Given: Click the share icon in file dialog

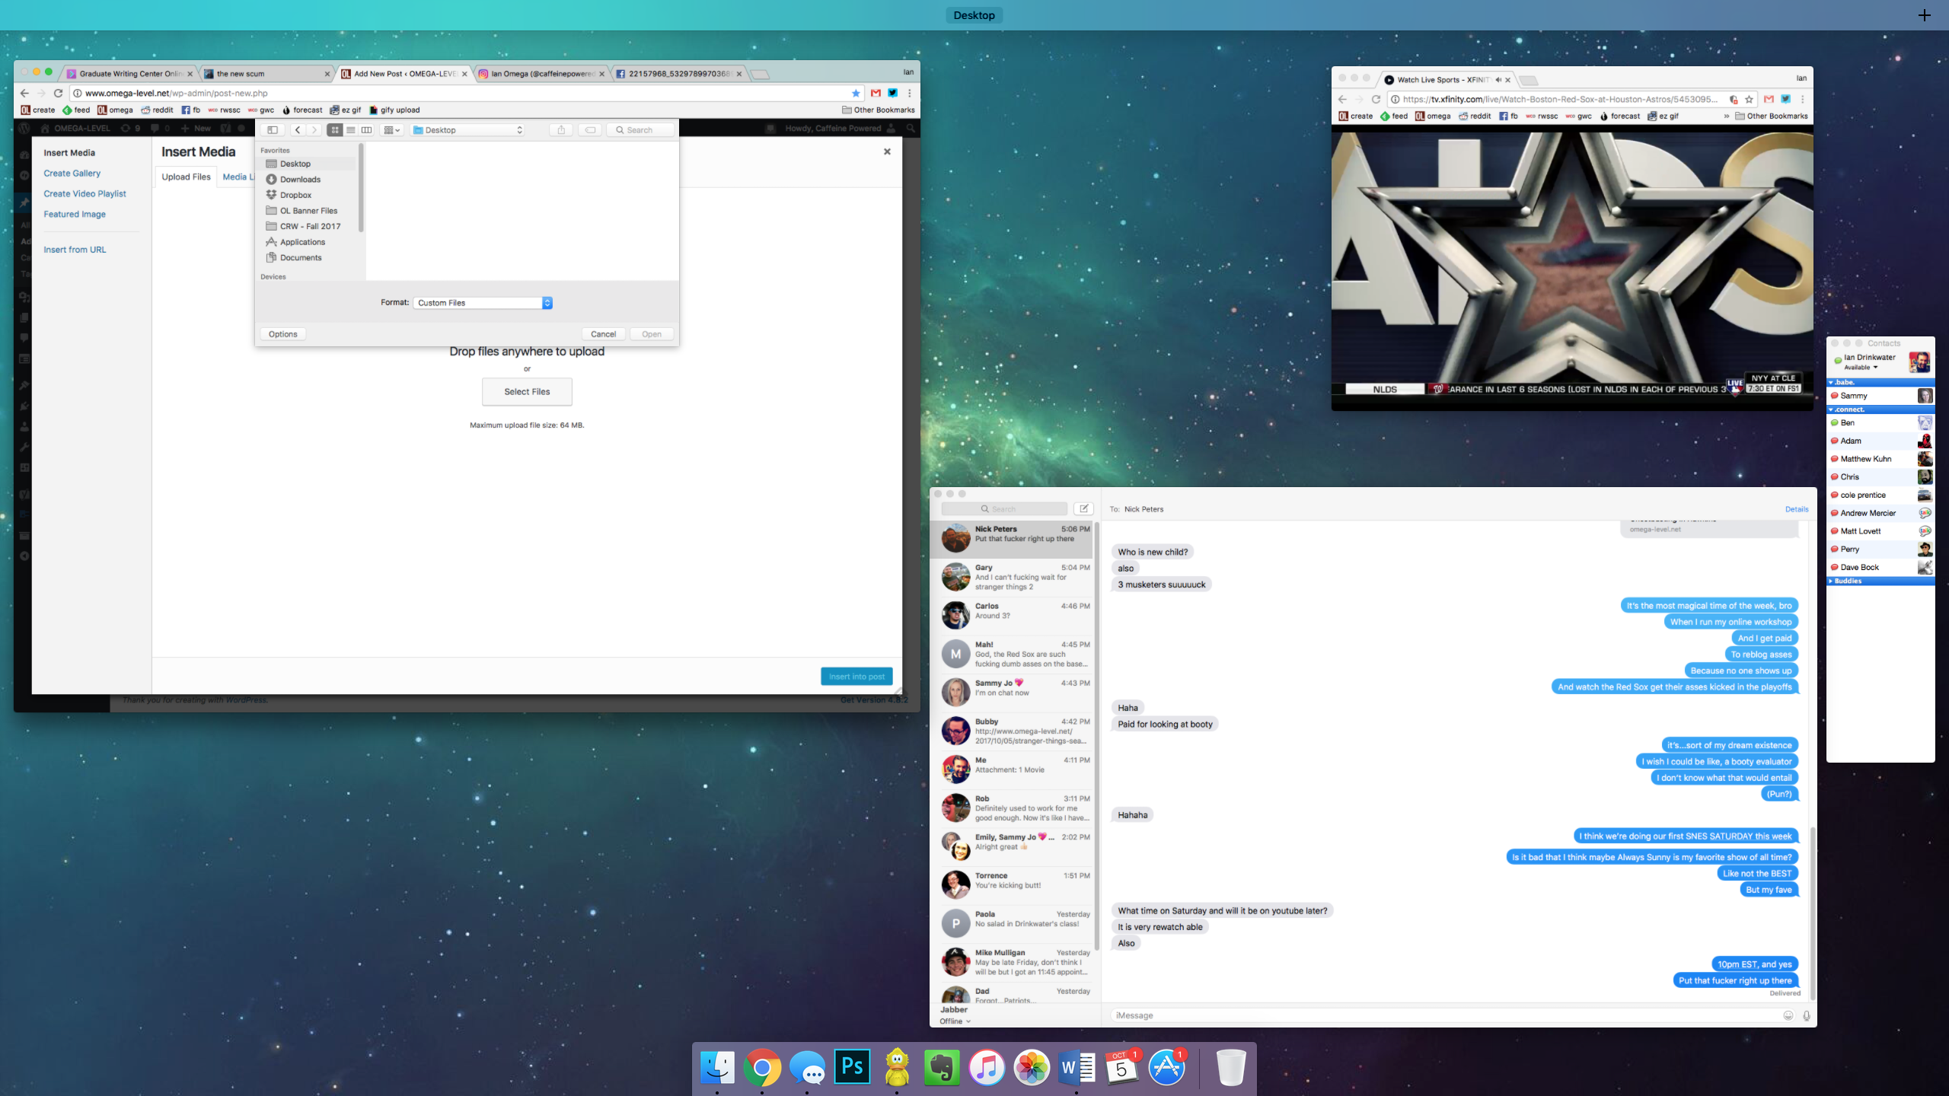Looking at the screenshot, I should click(561, 130).
